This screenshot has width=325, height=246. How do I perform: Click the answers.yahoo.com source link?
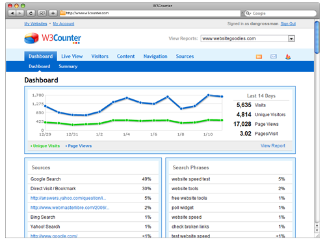[68, 198]
